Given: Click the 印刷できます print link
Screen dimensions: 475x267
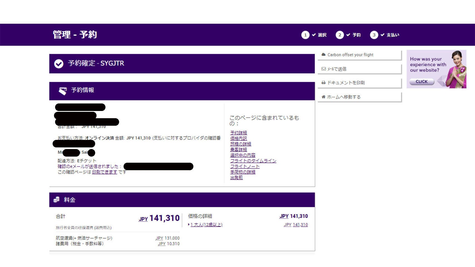Looking at the screenshot, I should pyautogui.click(x=105, y=172).
